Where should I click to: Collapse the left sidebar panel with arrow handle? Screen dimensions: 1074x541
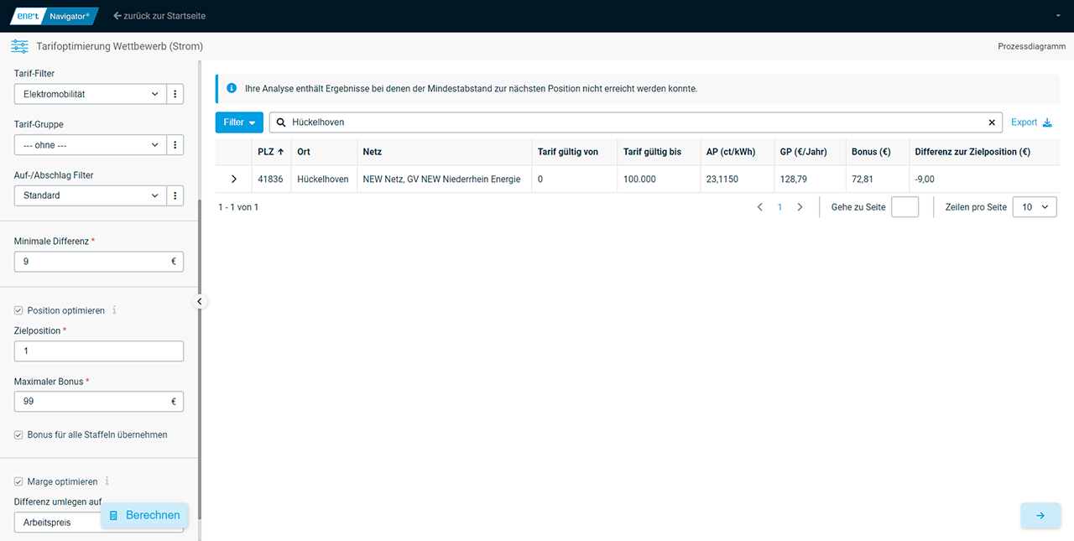click(200, 301)
